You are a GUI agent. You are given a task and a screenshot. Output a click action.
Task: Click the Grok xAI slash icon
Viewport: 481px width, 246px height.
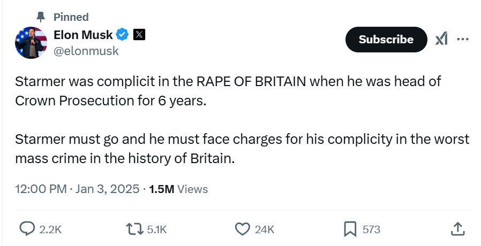tap(441, 39)
